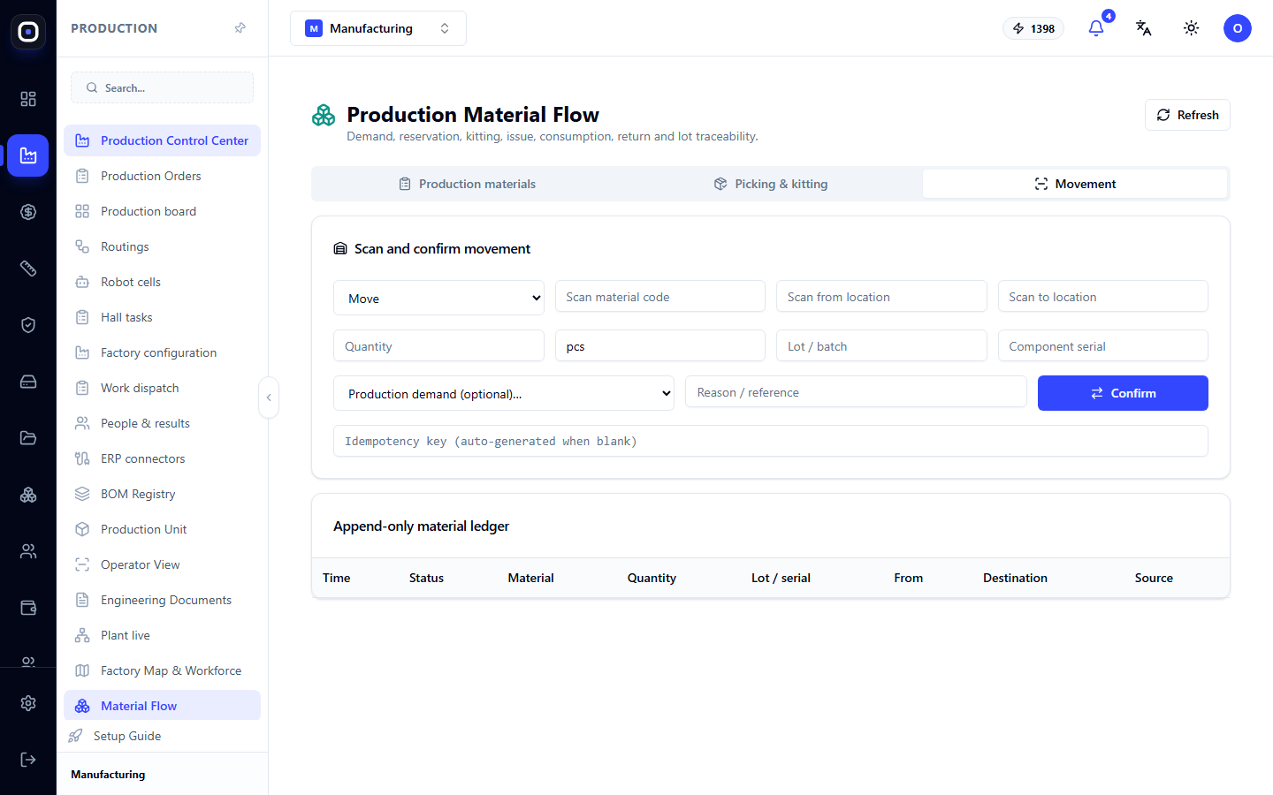The height and width of the screenshot is (795, 1273).
Task: Open the Move movement type dropdown
Action: point(438,298)
